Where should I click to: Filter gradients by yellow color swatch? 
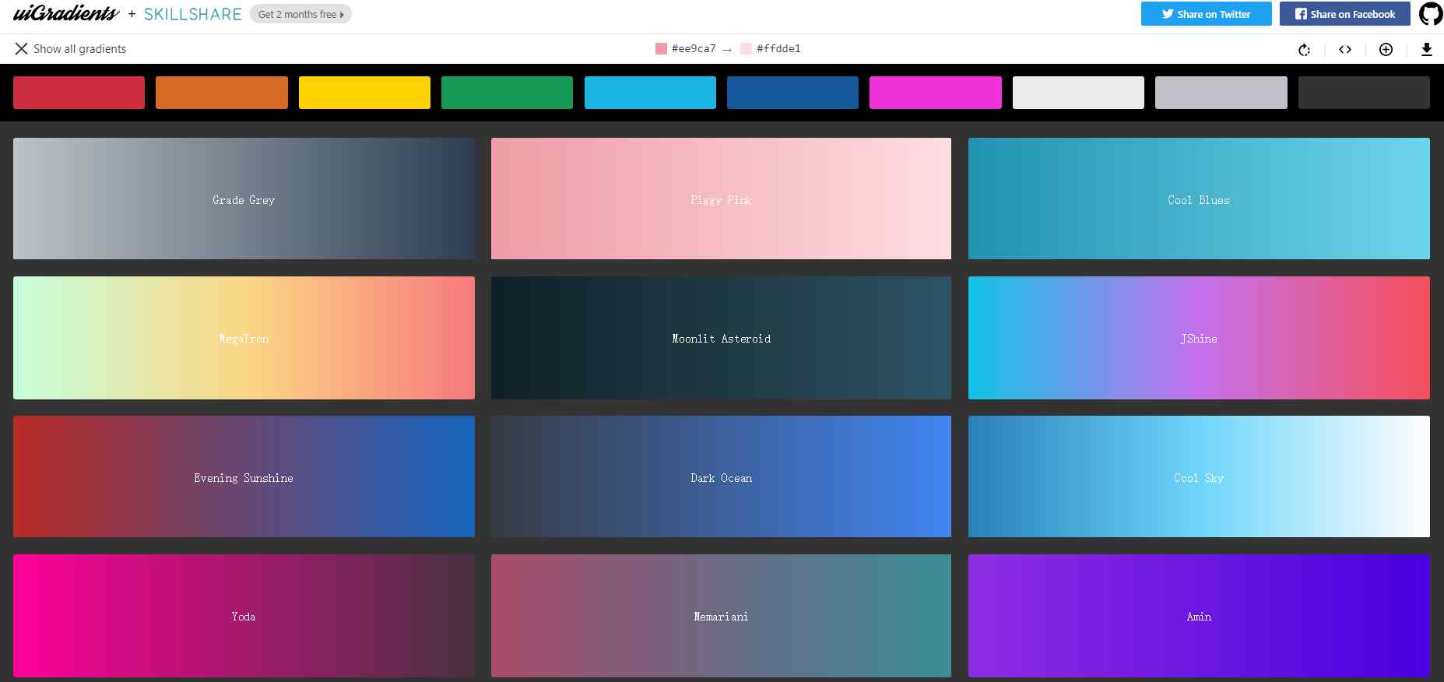pyautogui.click(x=364, y=93)
